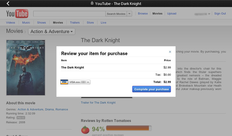Viewport: 232px width, 136px height.
Task: Switch to the Videos tab
Action: 11,22
